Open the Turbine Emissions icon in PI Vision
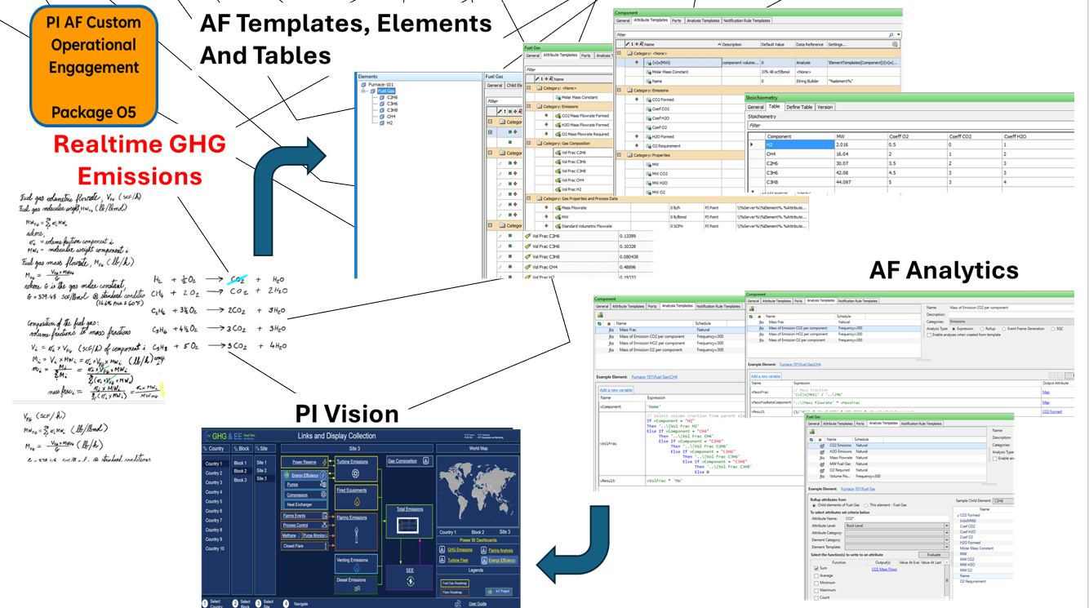This screenshot has width=1089, height=608. (x=355, y=473)
